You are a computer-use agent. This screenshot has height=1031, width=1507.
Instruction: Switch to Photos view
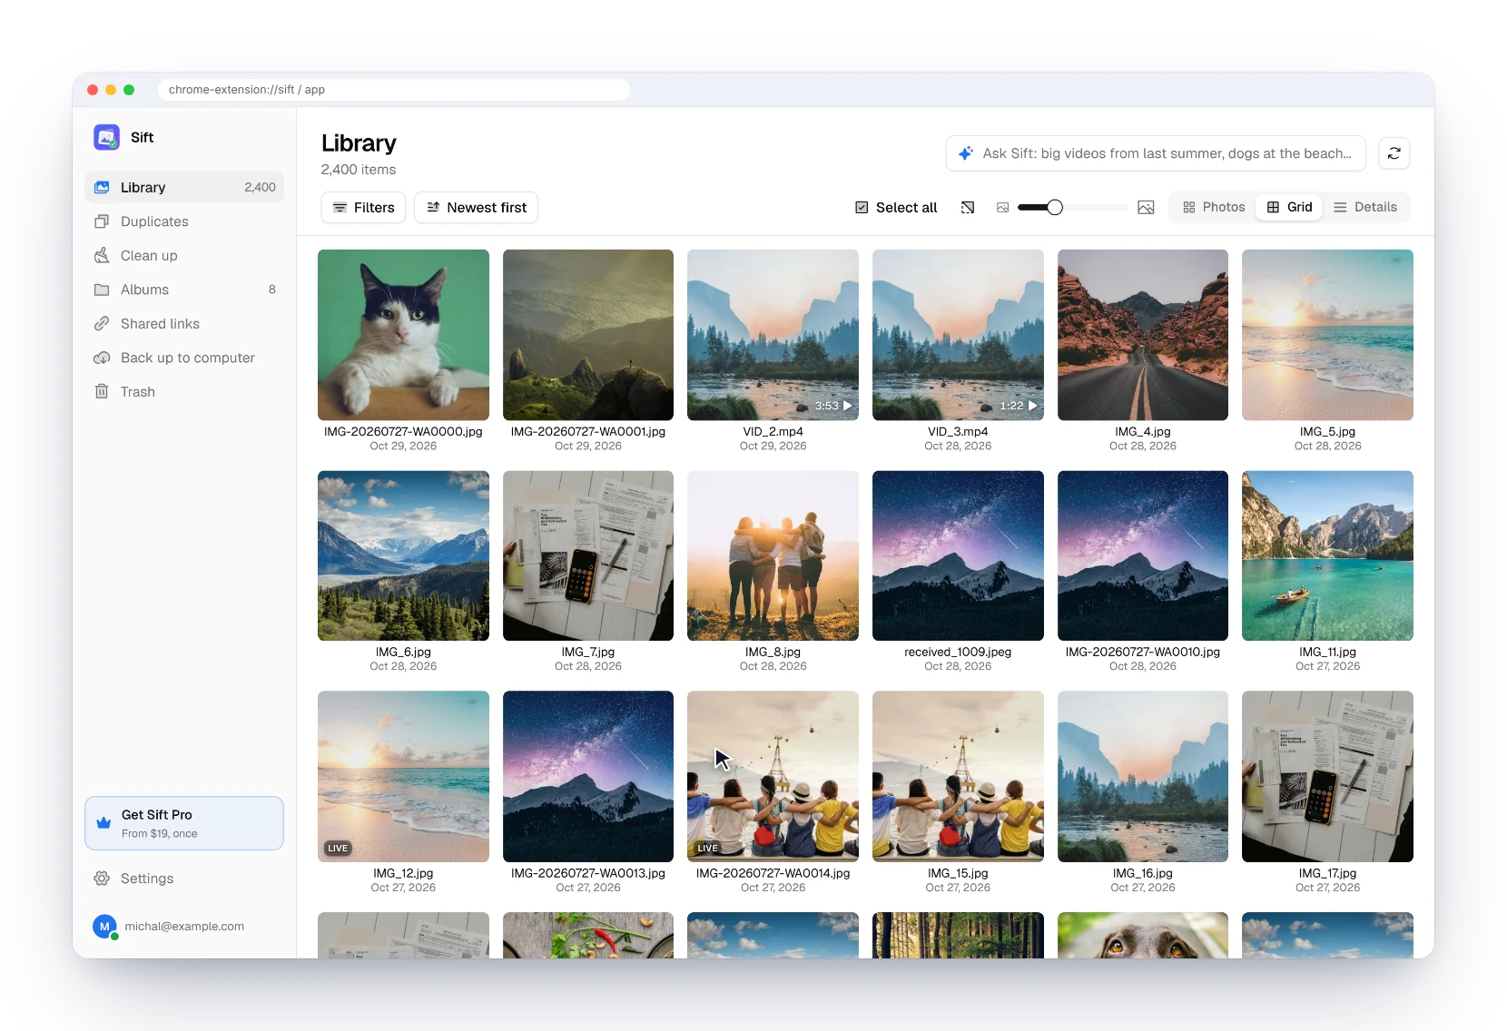pyautogui.click(x=1213, y=207)
